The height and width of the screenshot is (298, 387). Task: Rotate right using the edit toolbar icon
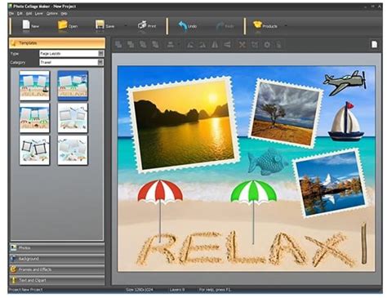pyautogui.click(x=202, y=44)
